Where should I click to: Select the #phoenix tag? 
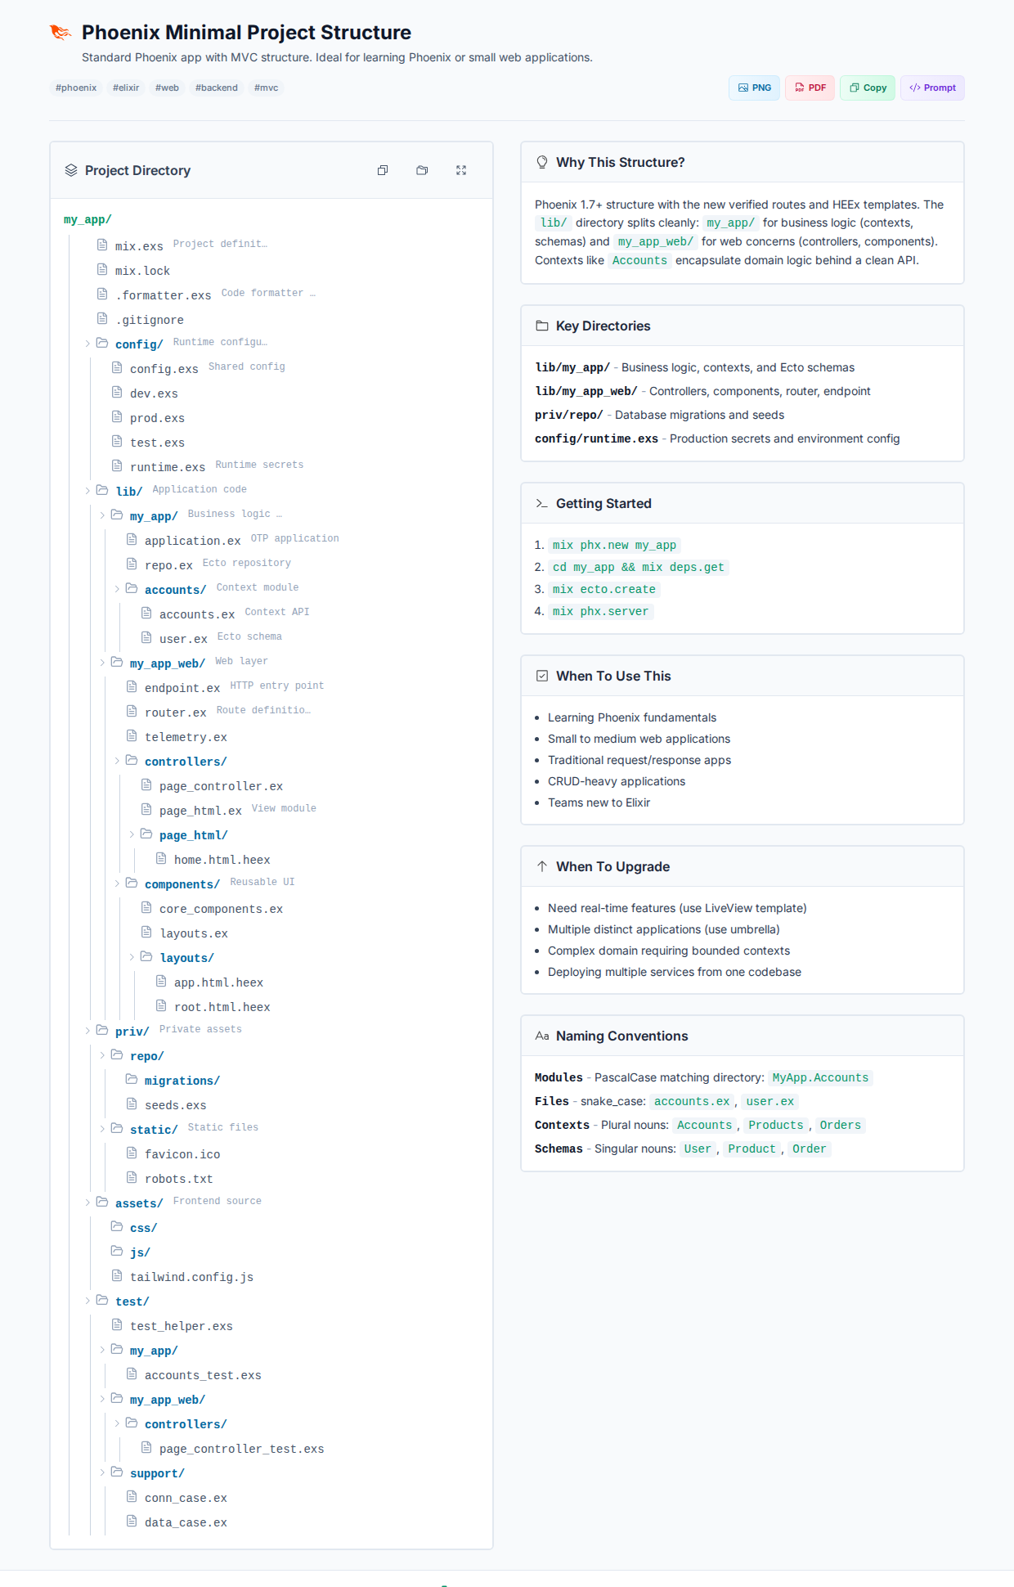coord(76,88)
